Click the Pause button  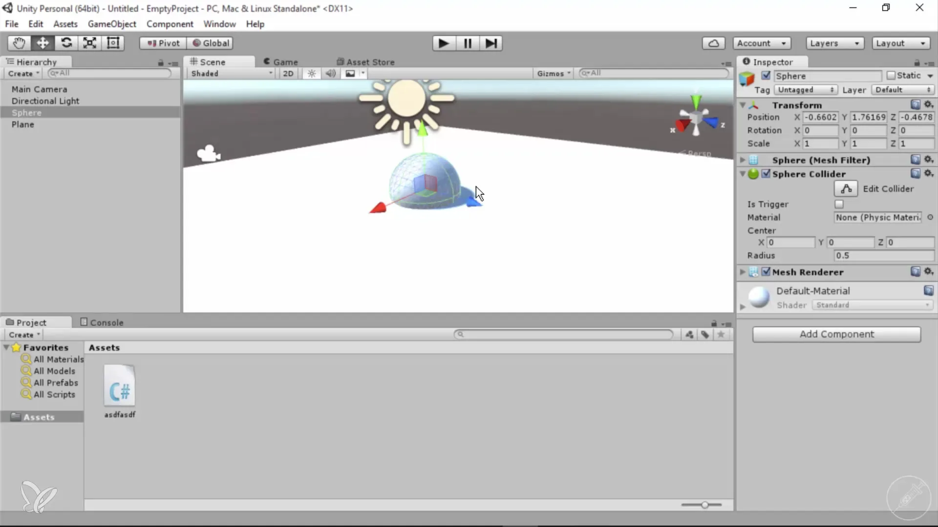click(468, 43)
